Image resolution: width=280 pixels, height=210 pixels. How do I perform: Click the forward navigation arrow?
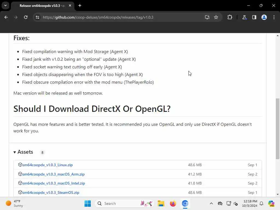pos(16,17)
